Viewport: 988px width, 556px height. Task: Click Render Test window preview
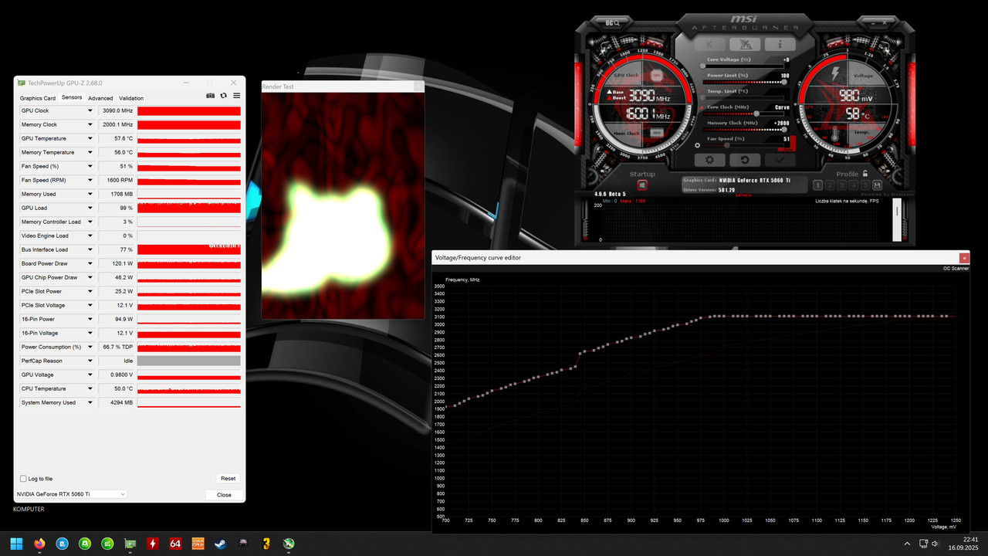pos(343,205)
